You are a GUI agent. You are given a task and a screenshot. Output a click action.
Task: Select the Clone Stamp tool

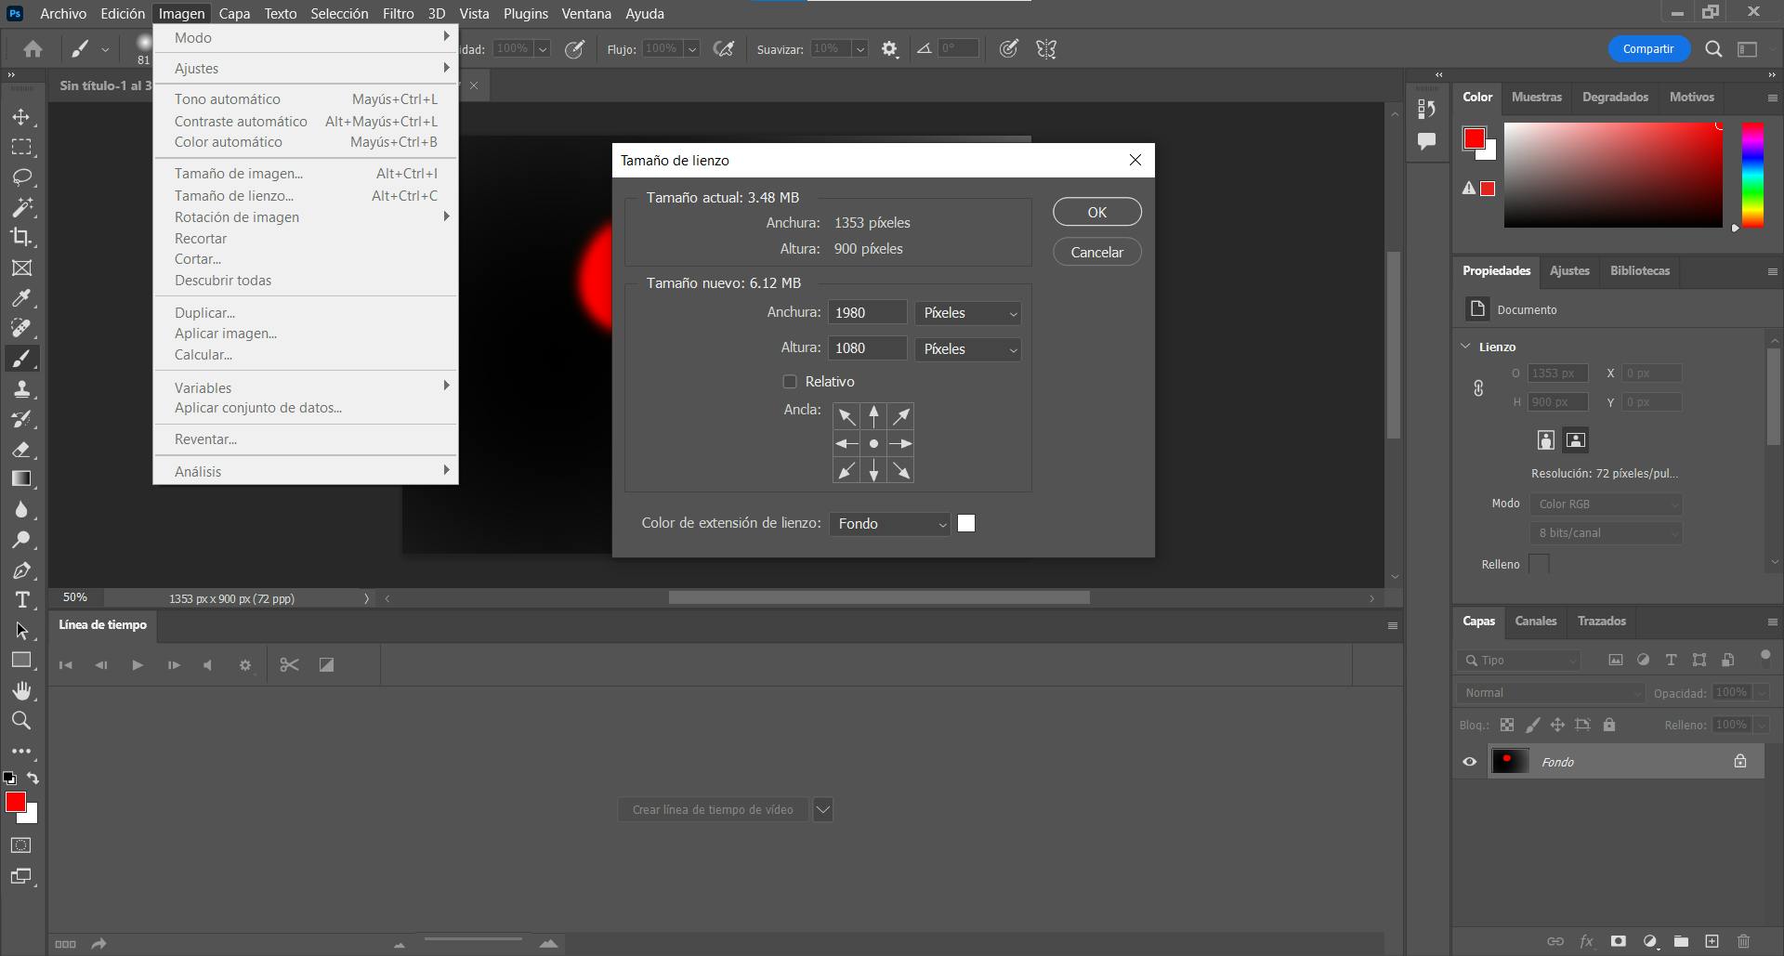tap(21, 389)
